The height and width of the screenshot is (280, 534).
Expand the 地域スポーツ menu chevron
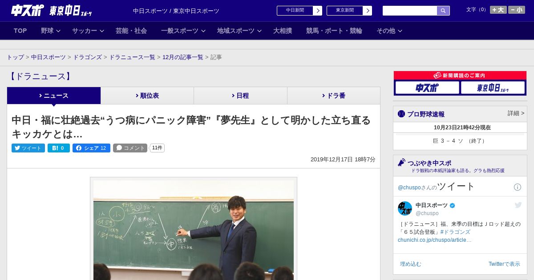coord(259,31)
